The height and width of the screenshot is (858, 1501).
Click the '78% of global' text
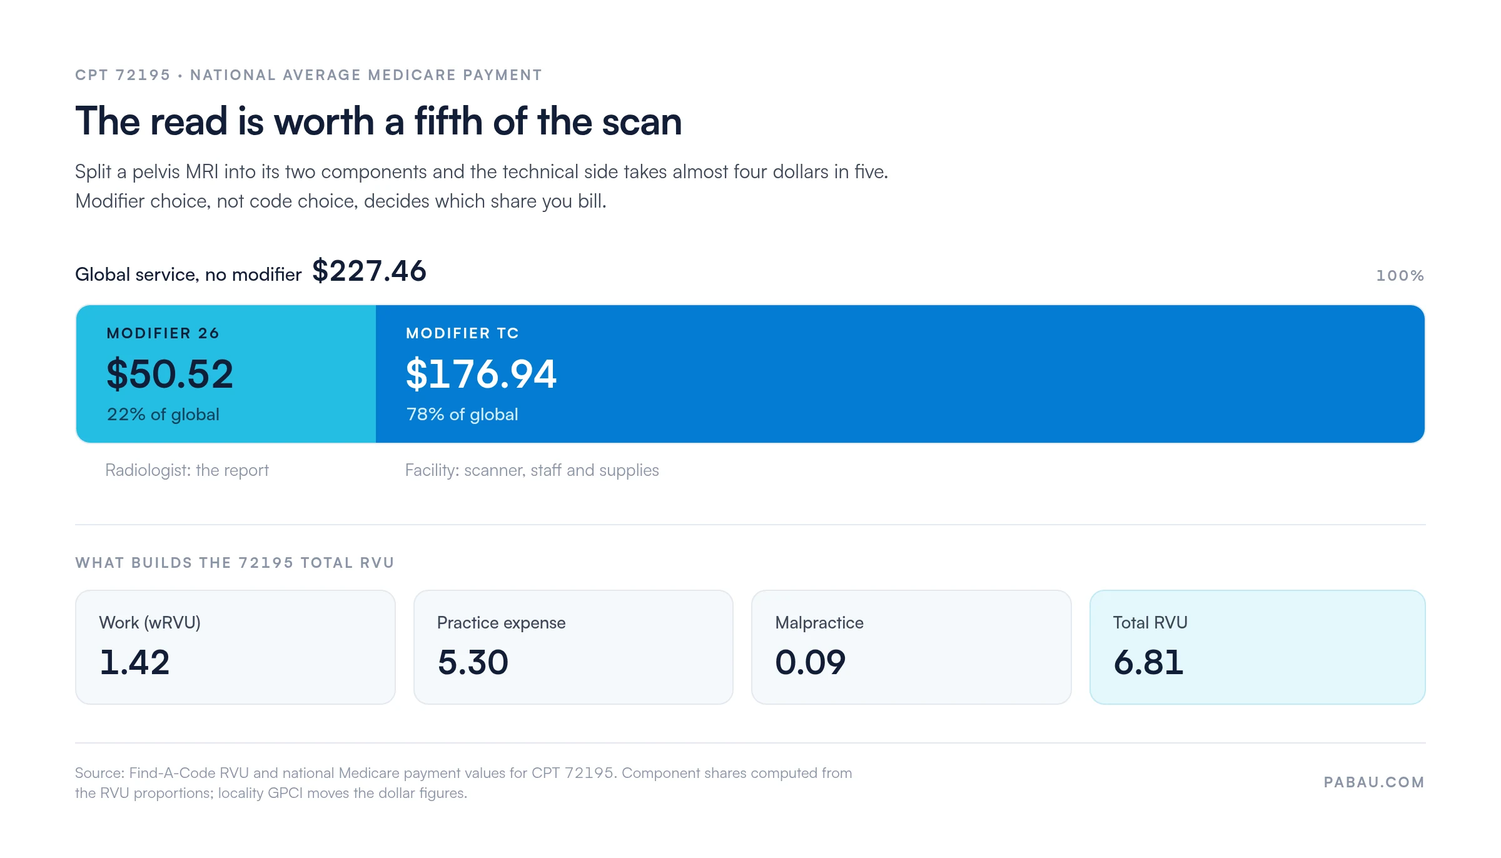pyautogui.click(x=462, y=415)
